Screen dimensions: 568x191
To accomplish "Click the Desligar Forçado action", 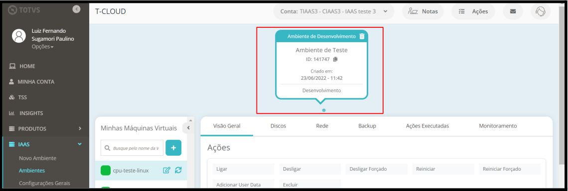I will pos(377,169).
